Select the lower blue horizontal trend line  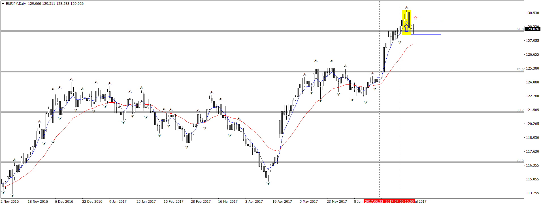[426, 35]
